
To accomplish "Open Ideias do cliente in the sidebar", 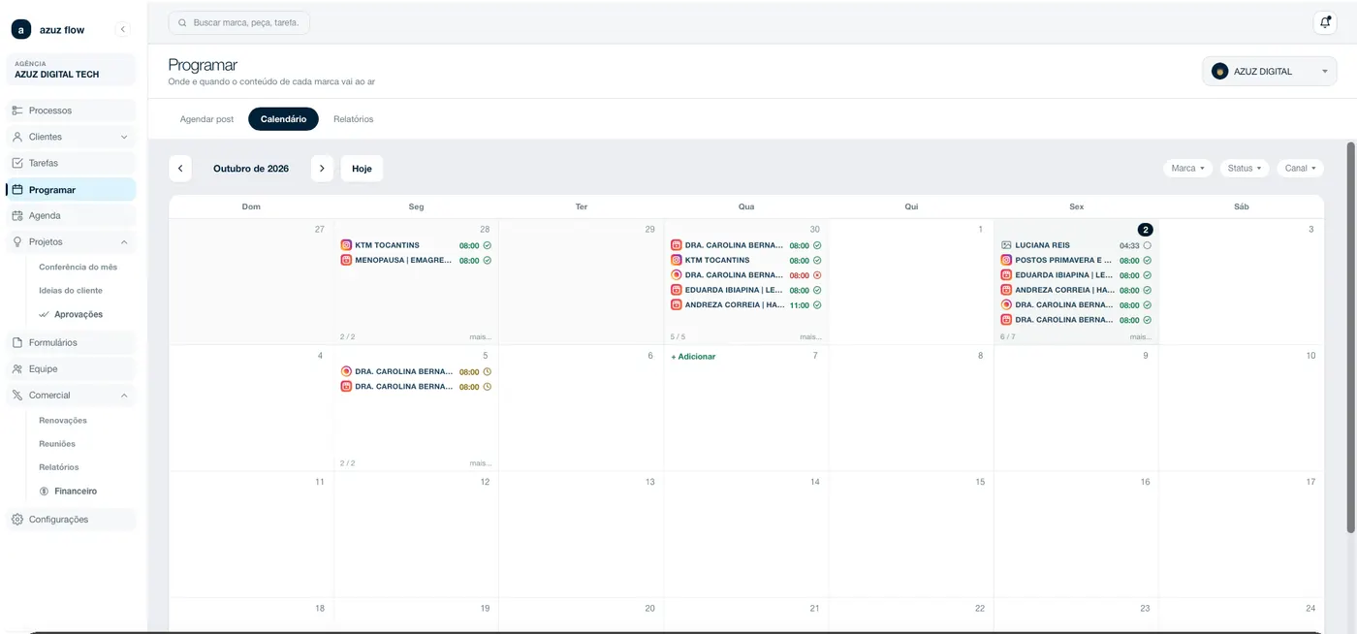I will pos(71,291).
